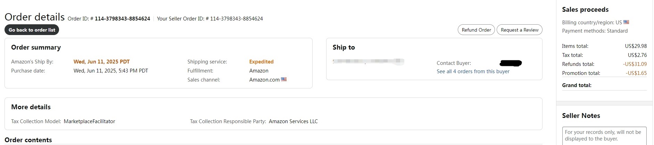
Task: Click the flag icon next to Amazon.com
Action: 284,79
